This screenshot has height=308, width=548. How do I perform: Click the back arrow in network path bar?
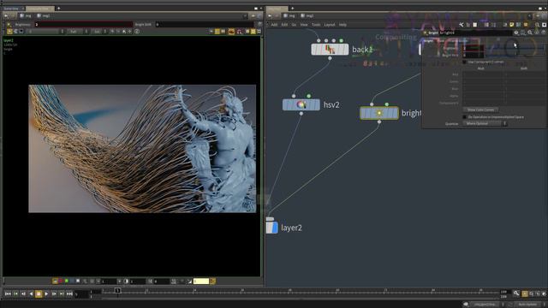[270, 15]
